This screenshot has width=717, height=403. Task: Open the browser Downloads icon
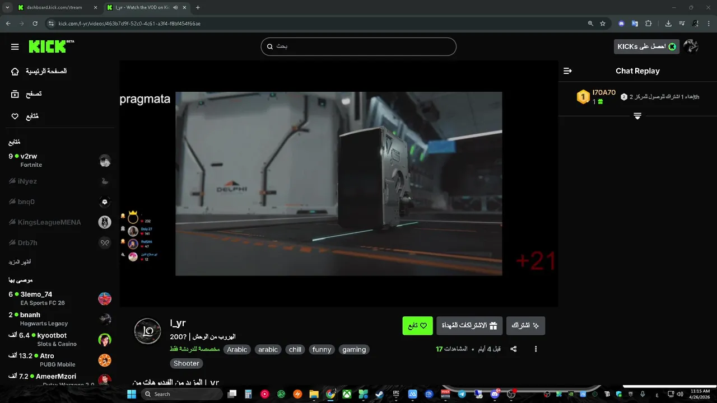(x=668, y=24)
